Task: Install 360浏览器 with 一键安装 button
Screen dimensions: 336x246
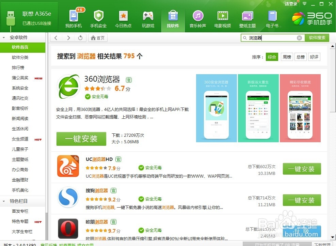Action: (x=81, y=139)
